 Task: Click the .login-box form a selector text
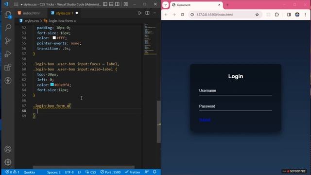51,105
